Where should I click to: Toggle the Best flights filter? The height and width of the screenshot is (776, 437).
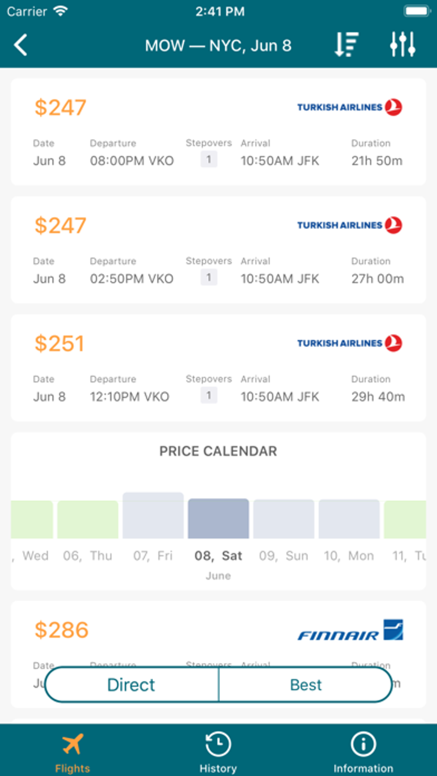coord(305,685)
